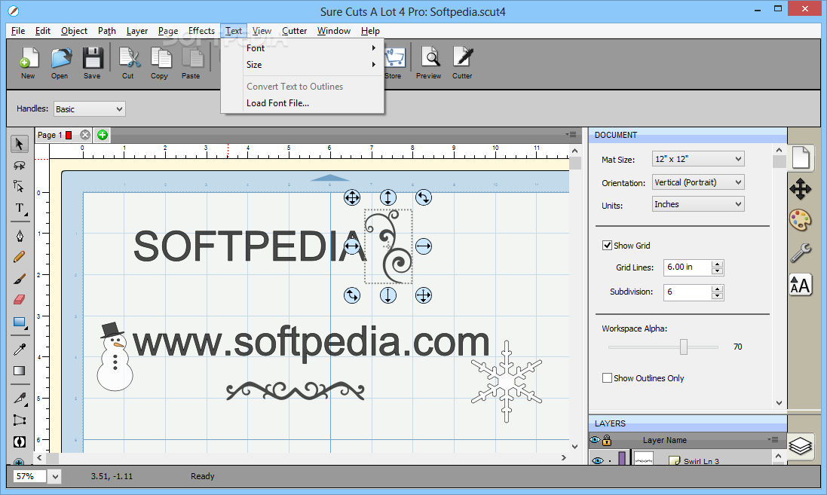The image size is (827, 495).
Task: Switch to the Page 1 tab
Action: pos(50,135)
